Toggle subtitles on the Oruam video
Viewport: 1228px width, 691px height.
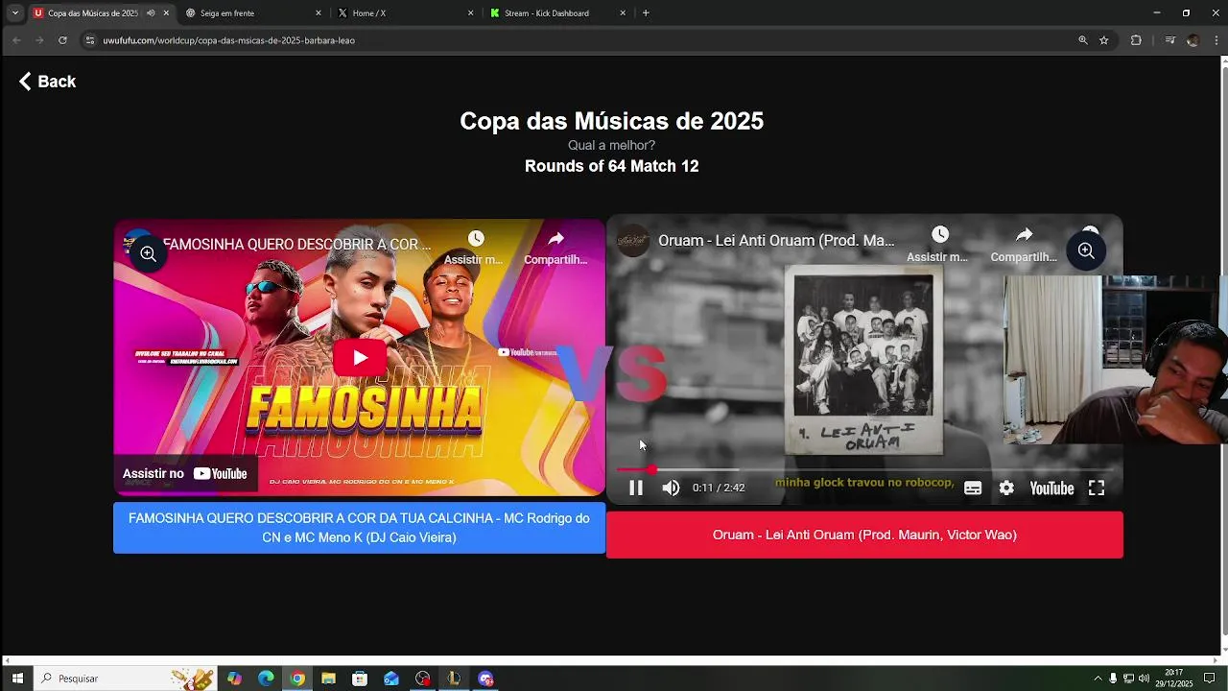click(973, 488)
